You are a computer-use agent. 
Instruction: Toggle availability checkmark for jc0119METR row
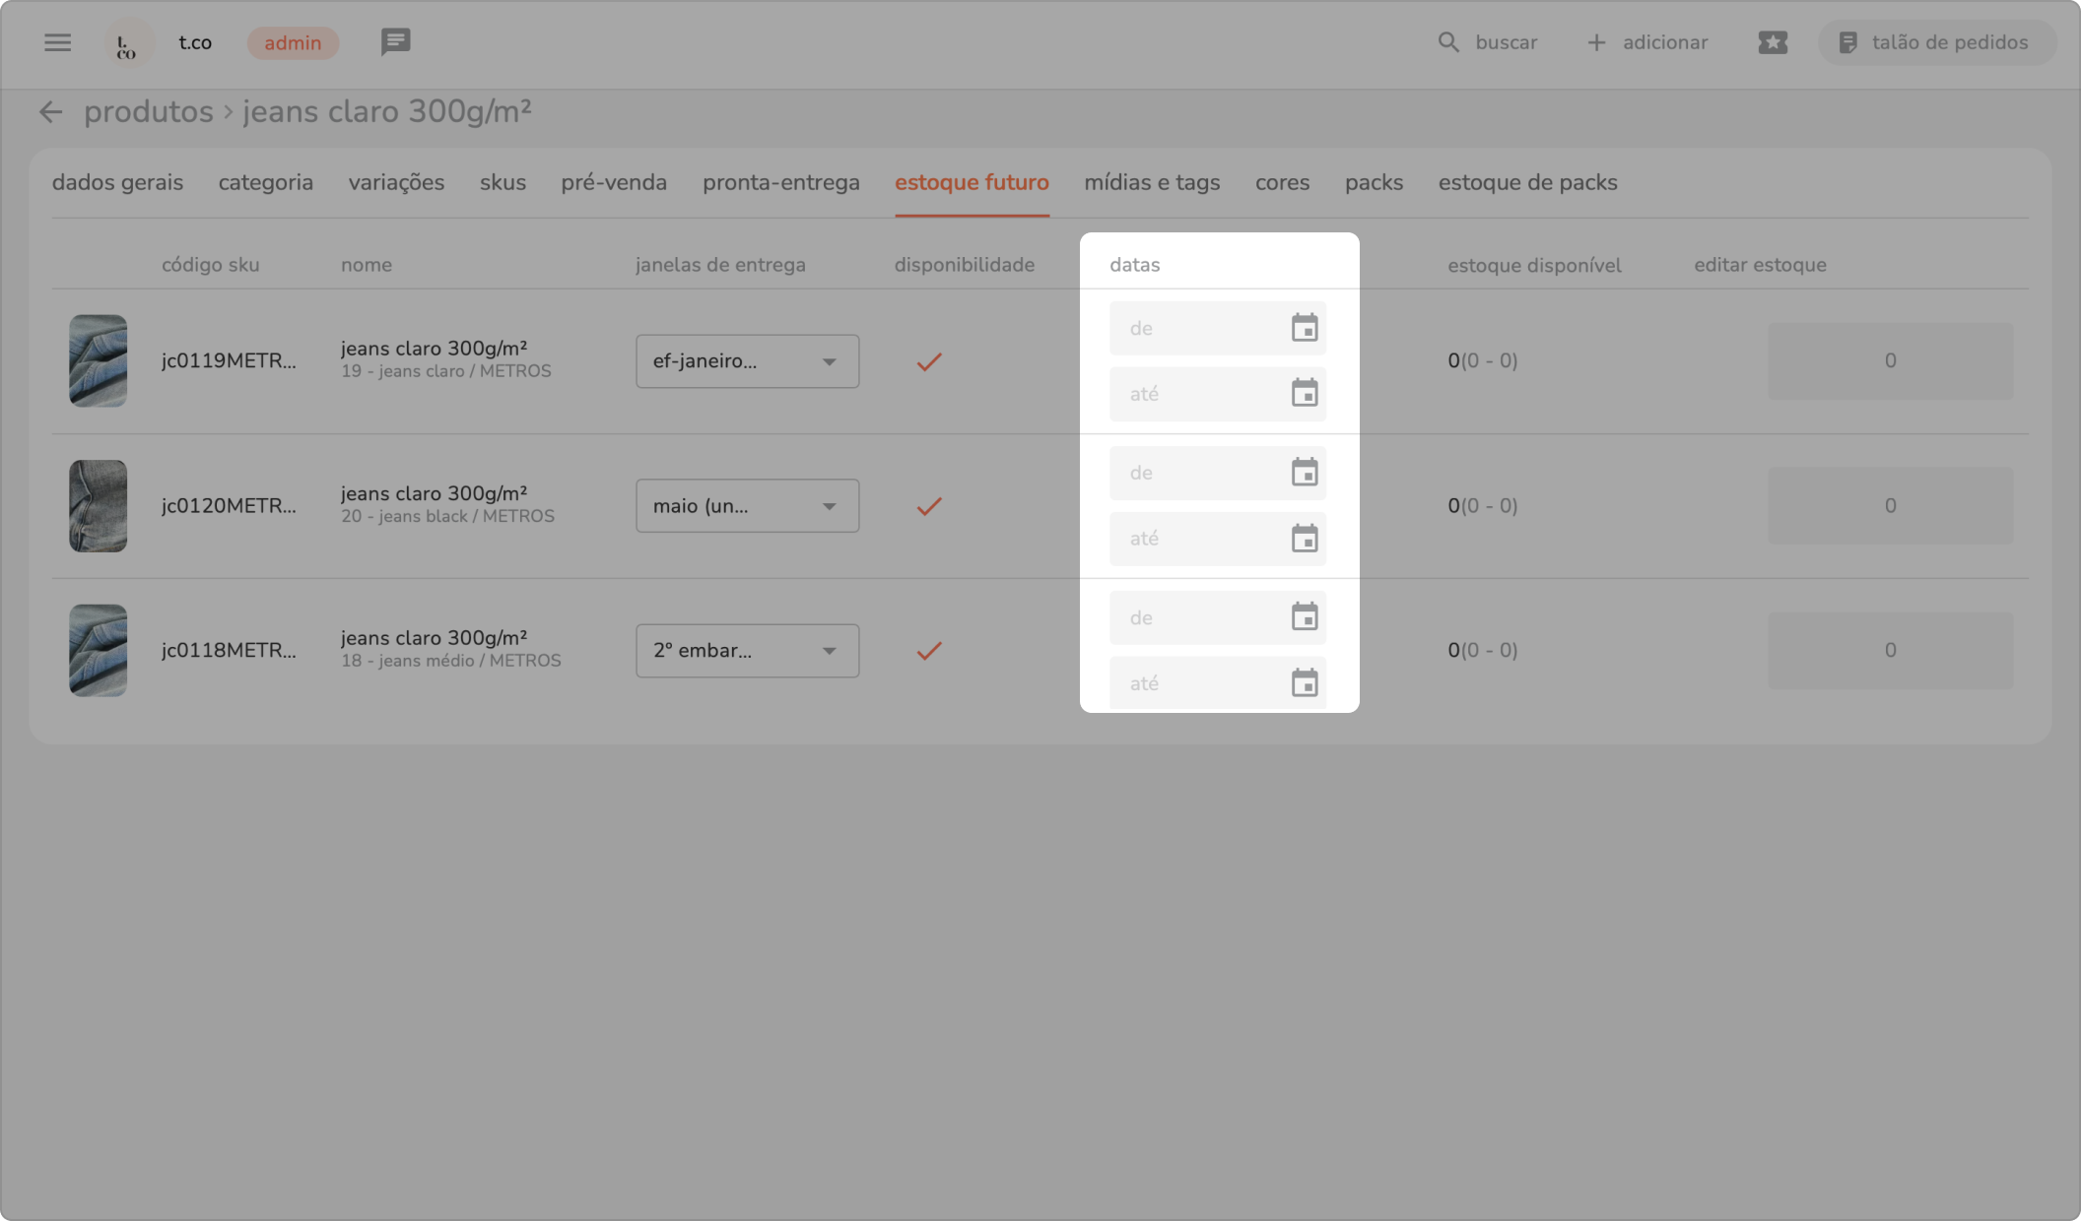pyautogui.click(x=928, y=361)
